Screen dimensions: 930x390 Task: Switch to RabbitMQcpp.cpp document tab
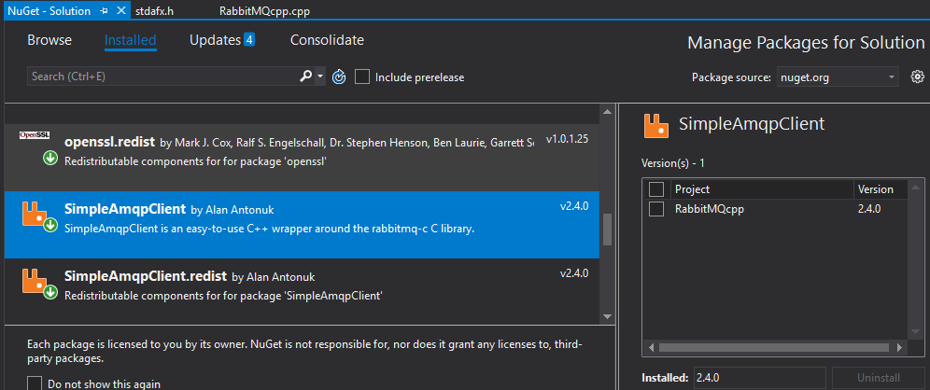(264, 11)
